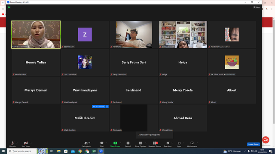Select the Ferdinand tile showing live video
The width and height of the screenshot is (275, 154).
coord(134,35)
